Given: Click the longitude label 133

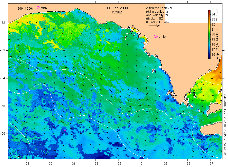Looking at the screenshot, I should click(119, 164).
